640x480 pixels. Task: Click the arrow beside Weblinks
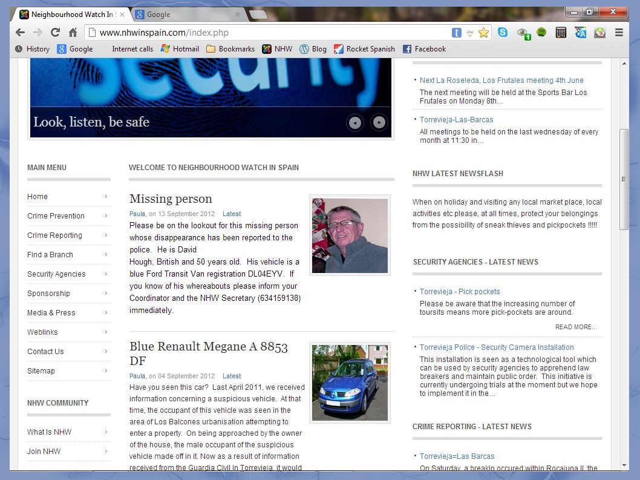coord(106,332)
